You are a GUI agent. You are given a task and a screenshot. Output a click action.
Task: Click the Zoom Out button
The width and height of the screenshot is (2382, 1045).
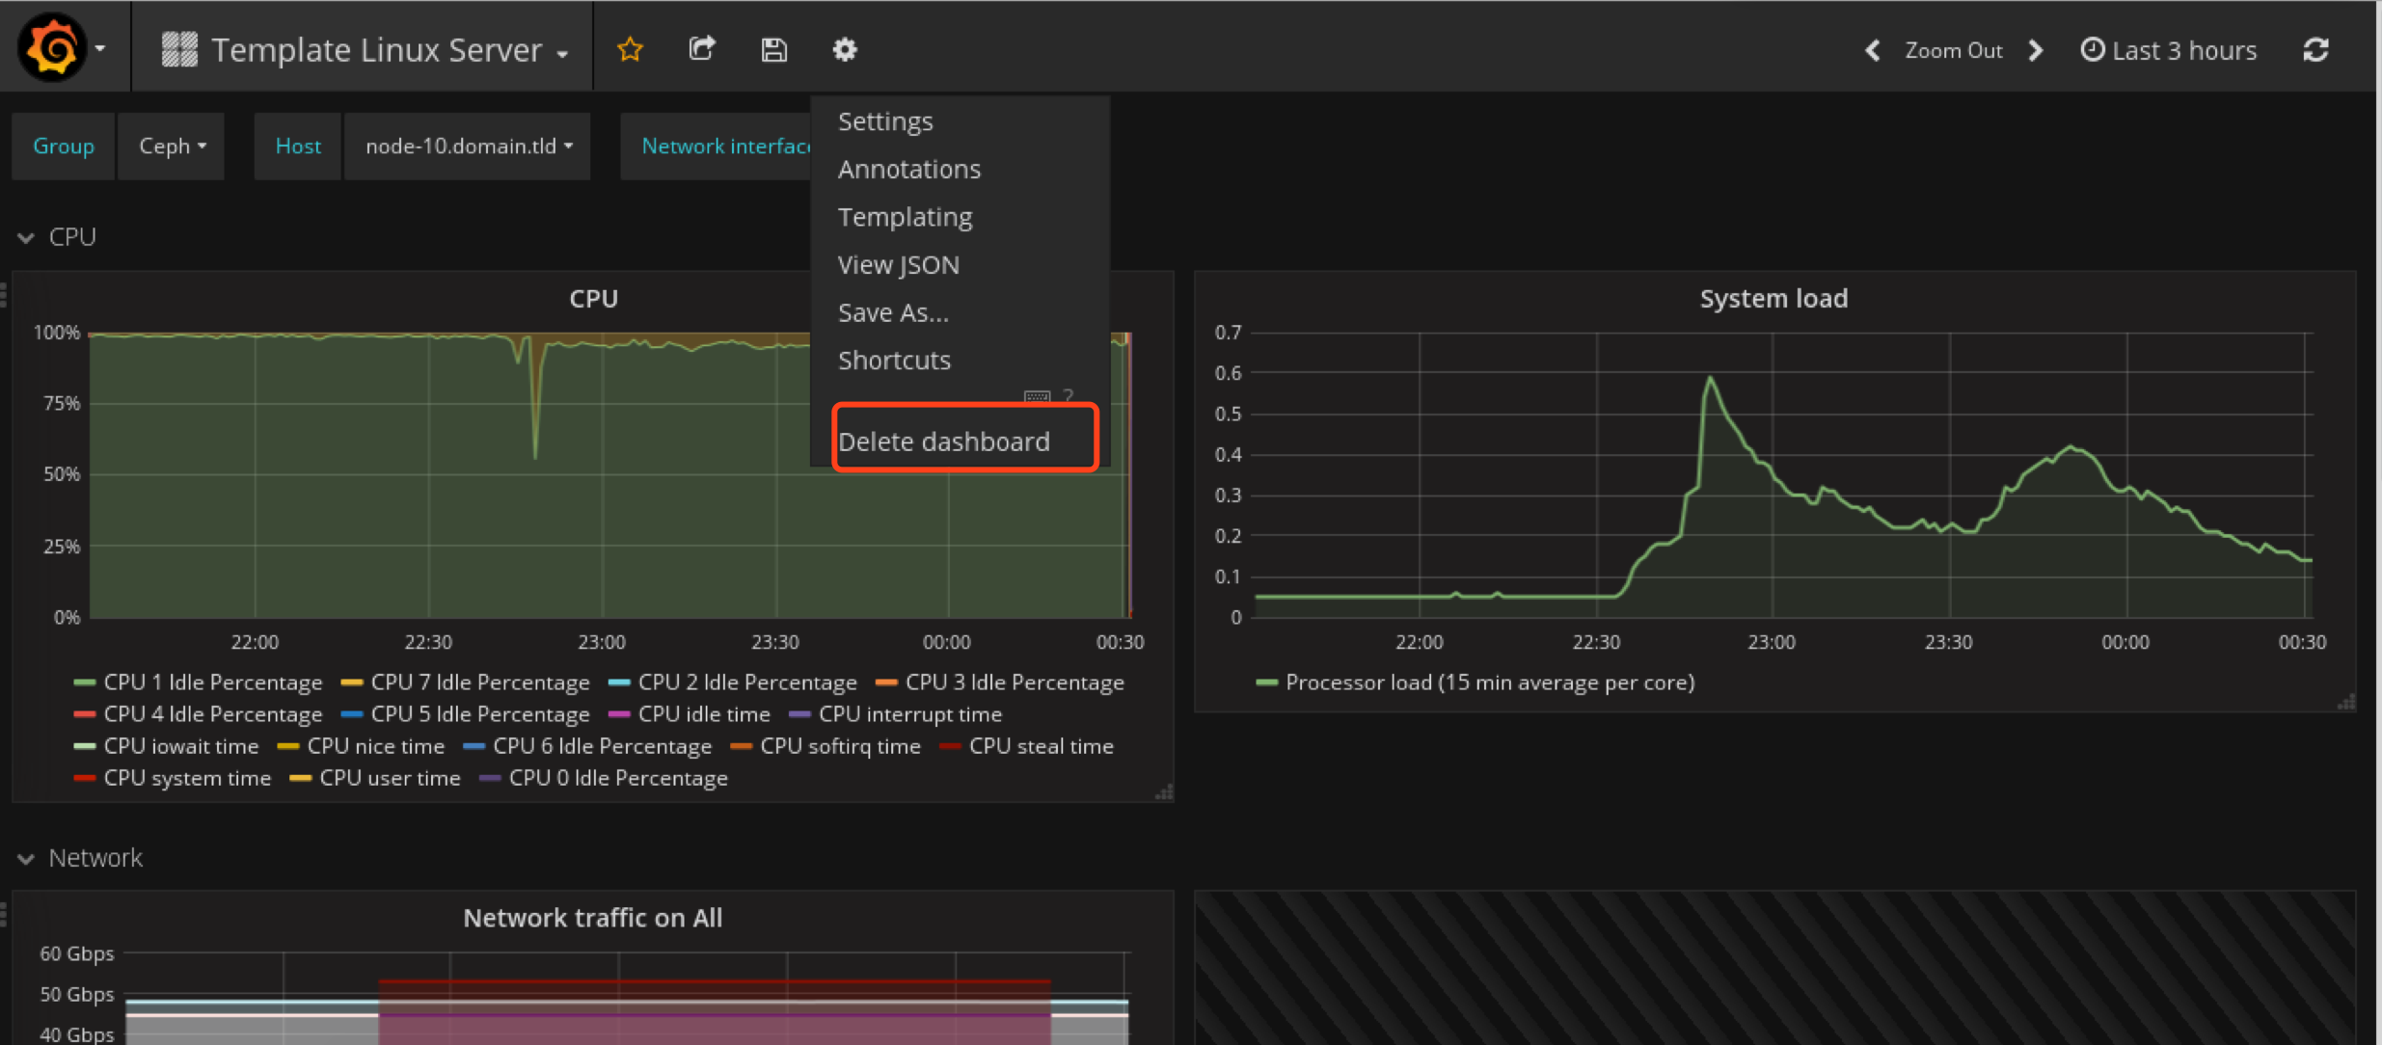pos(1953,50)
